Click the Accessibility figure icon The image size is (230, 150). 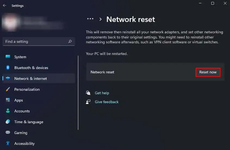tap(8, 144)
